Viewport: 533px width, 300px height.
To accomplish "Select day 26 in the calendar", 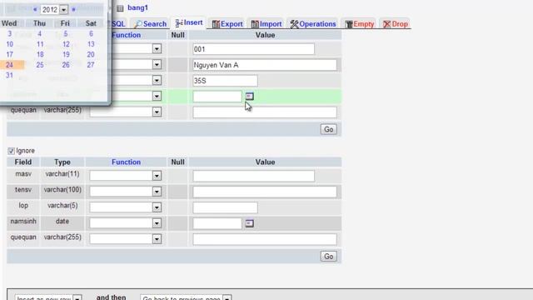I will pos(66,65).
